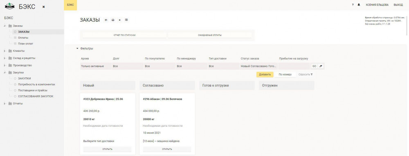Open the Архив filter dropdown
Image resolution: width=409 pixels, height=156 pixels.
click(x=95, y=66)
